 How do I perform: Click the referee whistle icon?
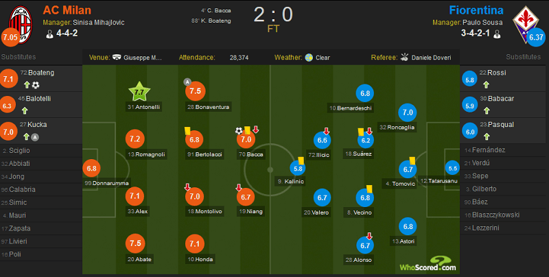404,57
